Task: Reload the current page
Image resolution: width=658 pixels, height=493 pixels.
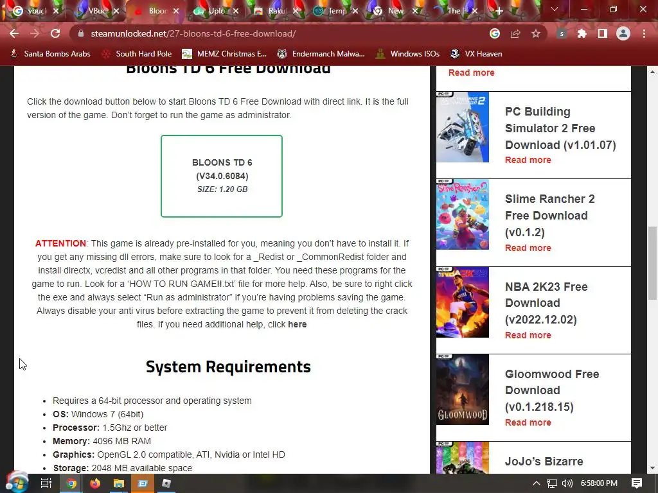Action: click(55, 33)
